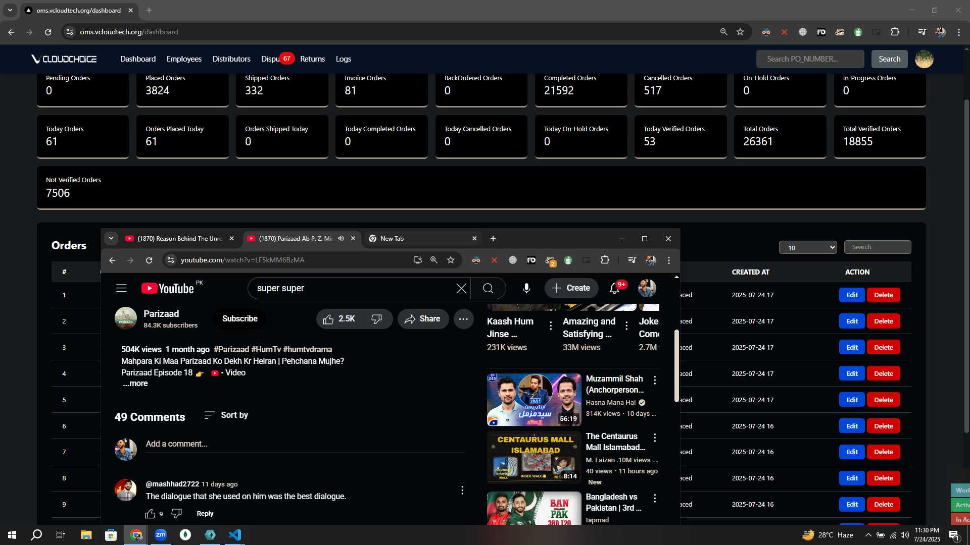Go back in the YouTube window

pos(112,260)
